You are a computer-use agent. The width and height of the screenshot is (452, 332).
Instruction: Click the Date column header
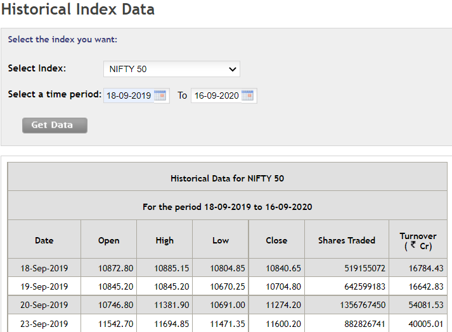pyautogui.click(x=44, y=240)
